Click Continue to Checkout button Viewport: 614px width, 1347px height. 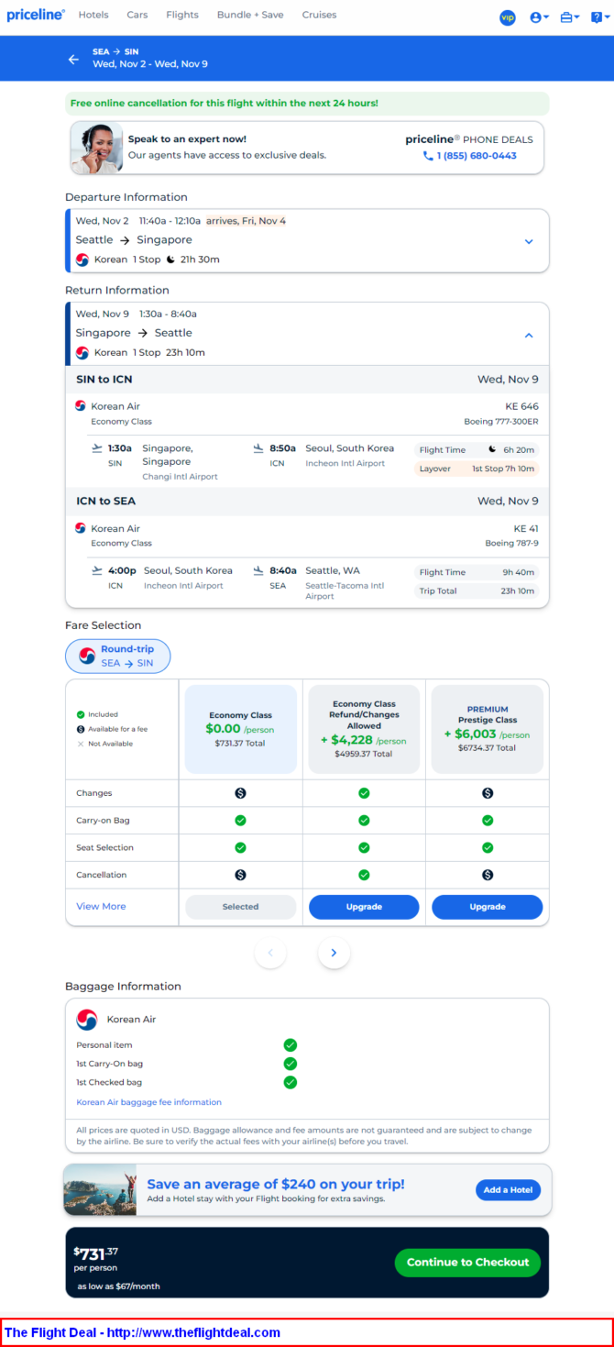[468, 1263]
